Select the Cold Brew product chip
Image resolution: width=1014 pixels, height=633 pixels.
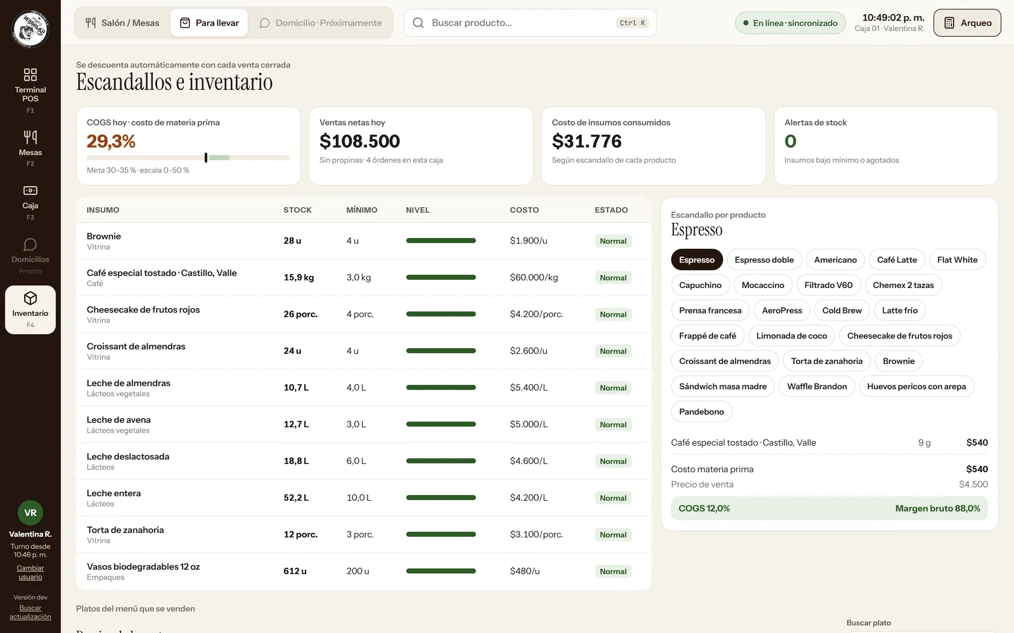click(842, 311)
